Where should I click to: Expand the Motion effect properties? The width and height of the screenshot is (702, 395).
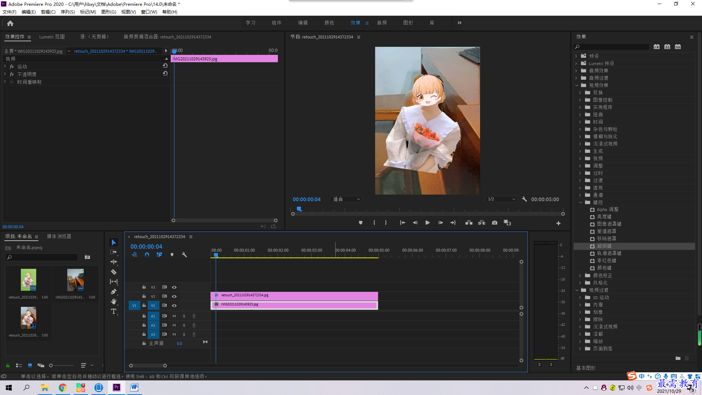coord(5,67)
